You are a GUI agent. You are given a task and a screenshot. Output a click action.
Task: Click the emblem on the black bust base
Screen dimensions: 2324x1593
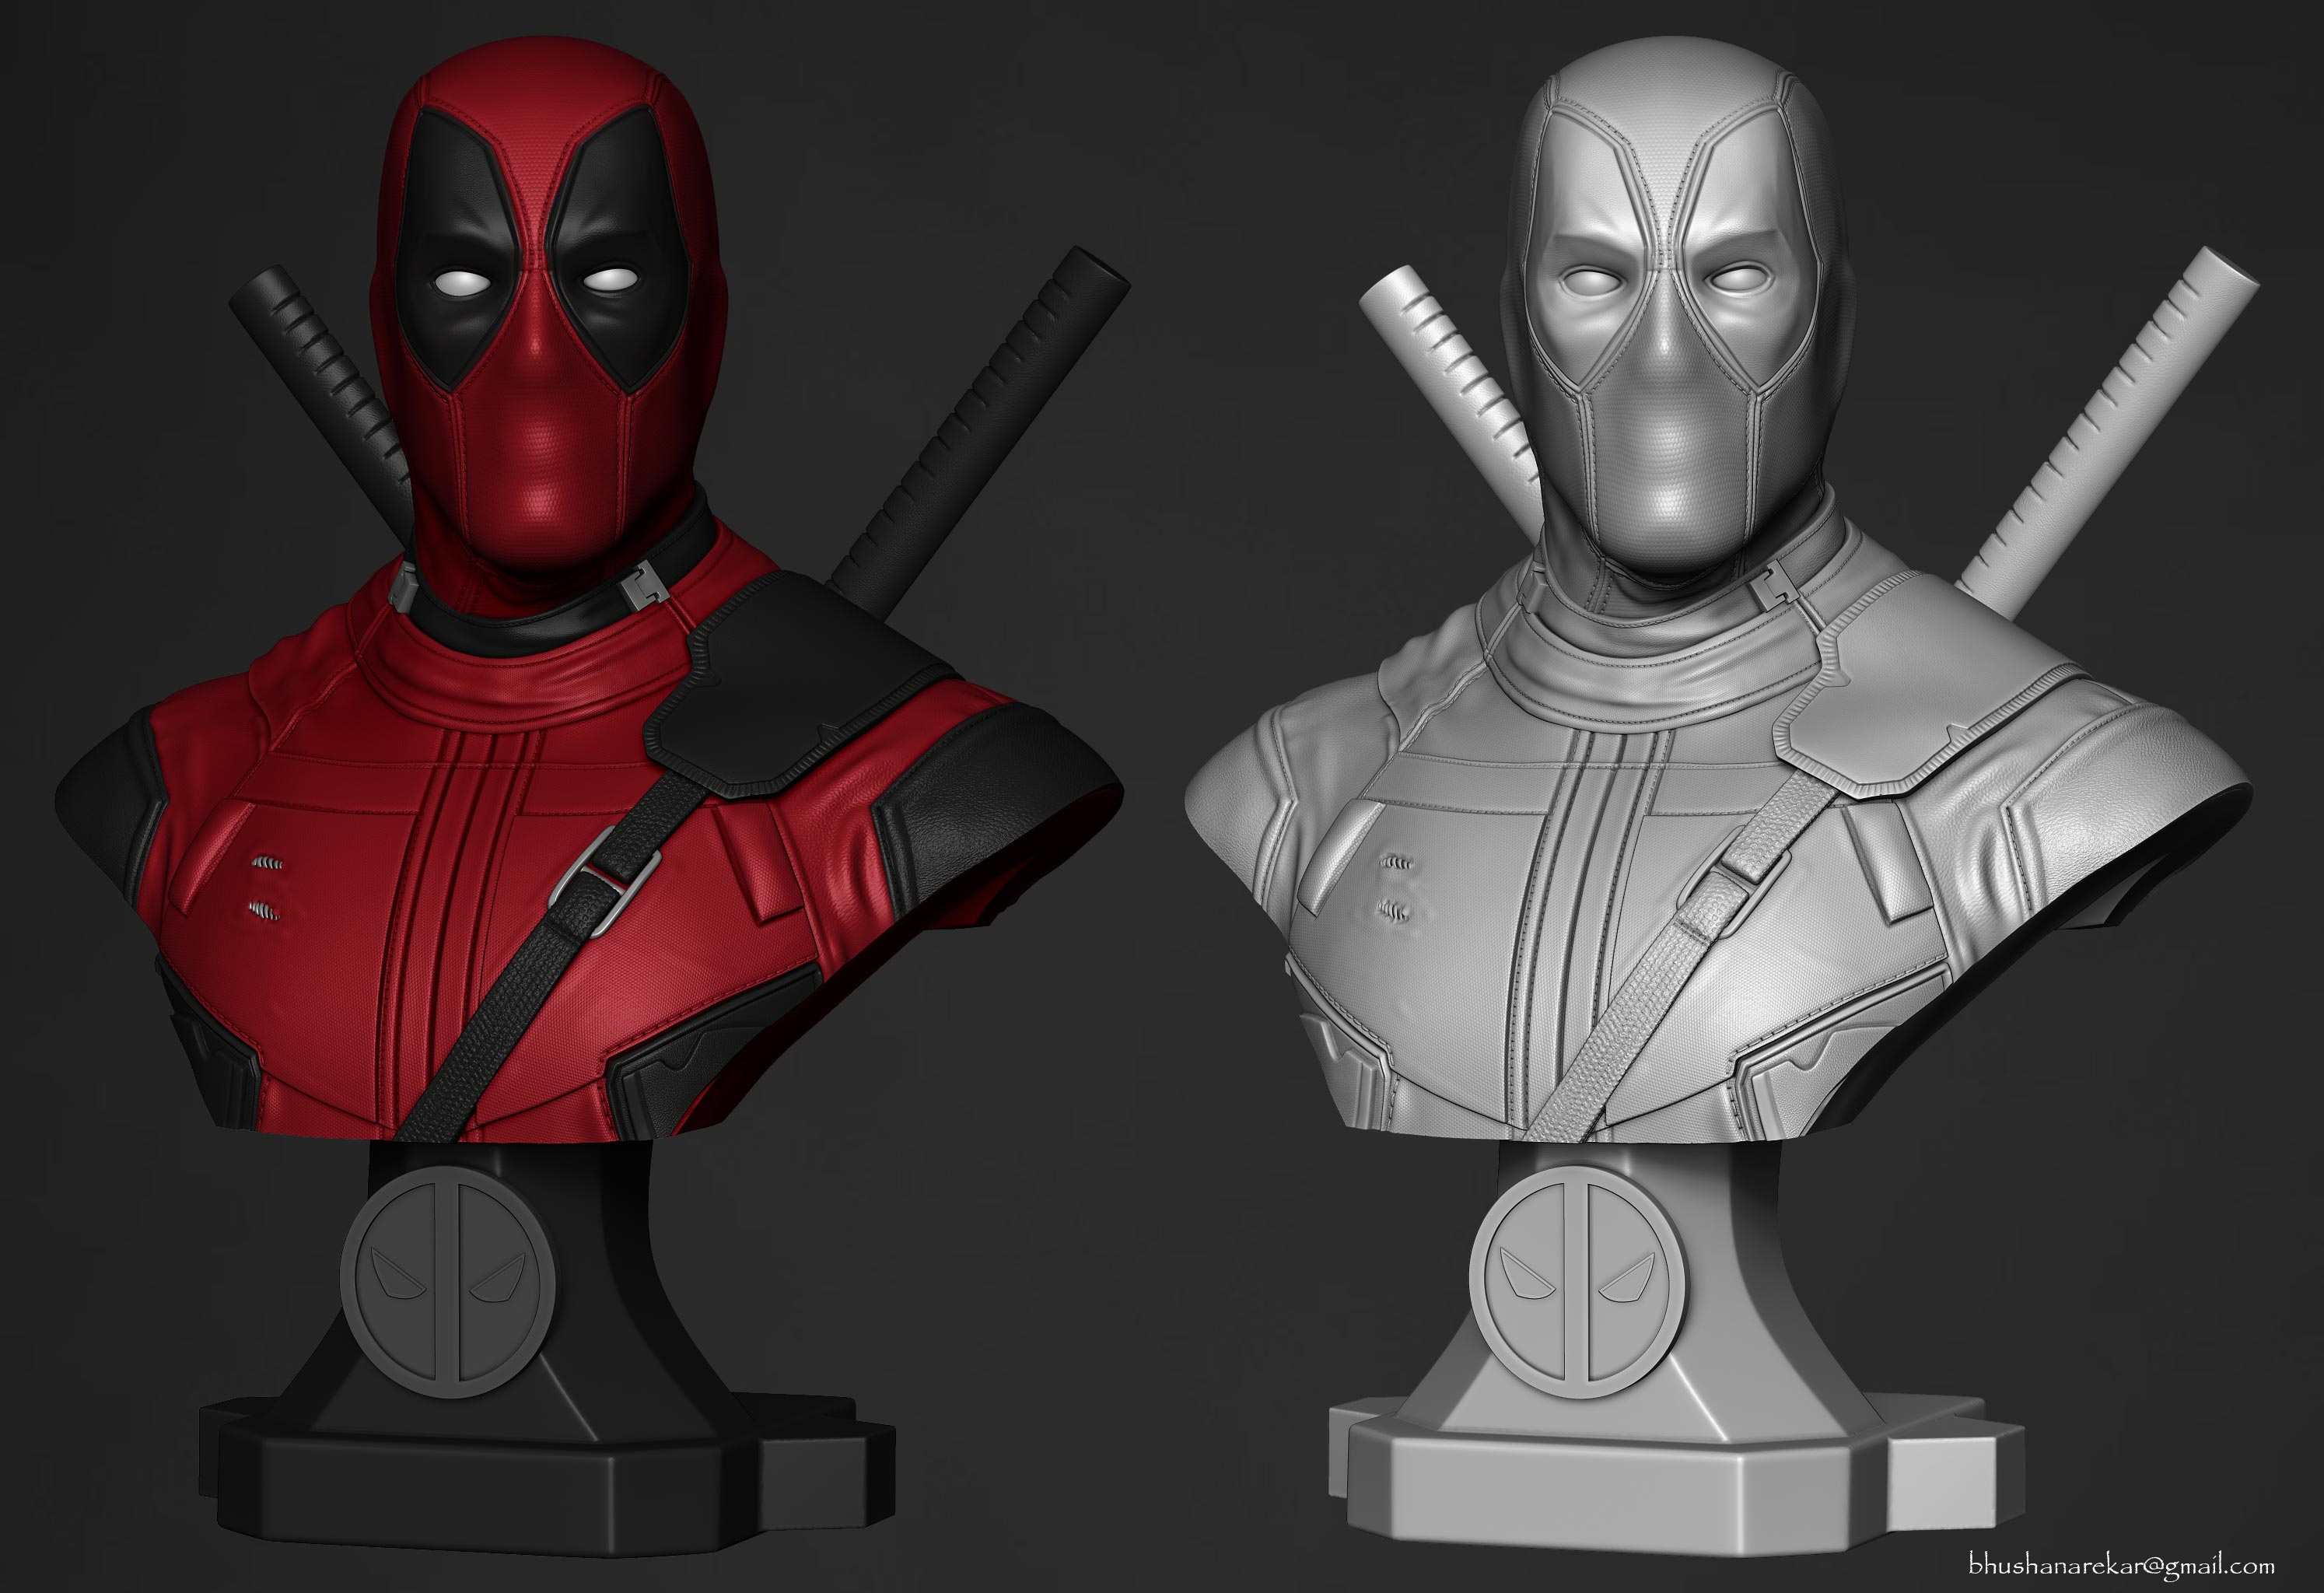coord(447,1283)
